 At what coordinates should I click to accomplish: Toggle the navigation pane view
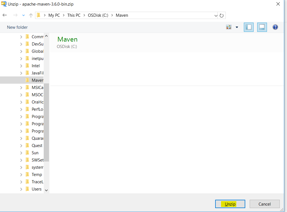[249, 27]
